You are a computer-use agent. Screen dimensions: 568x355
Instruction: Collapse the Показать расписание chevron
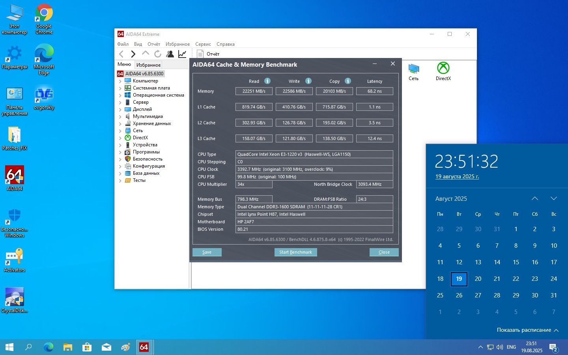coord(556,330)
